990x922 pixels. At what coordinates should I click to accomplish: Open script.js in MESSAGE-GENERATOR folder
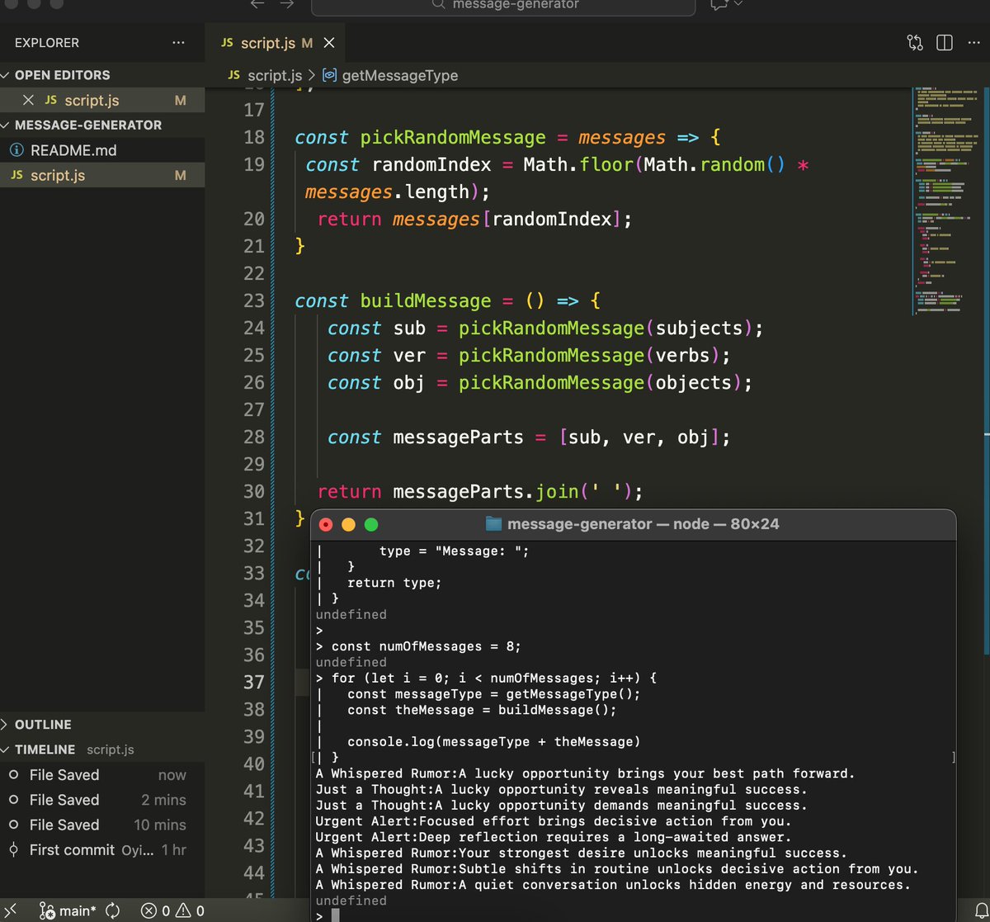pyautogui.click(x=102, y=175)
